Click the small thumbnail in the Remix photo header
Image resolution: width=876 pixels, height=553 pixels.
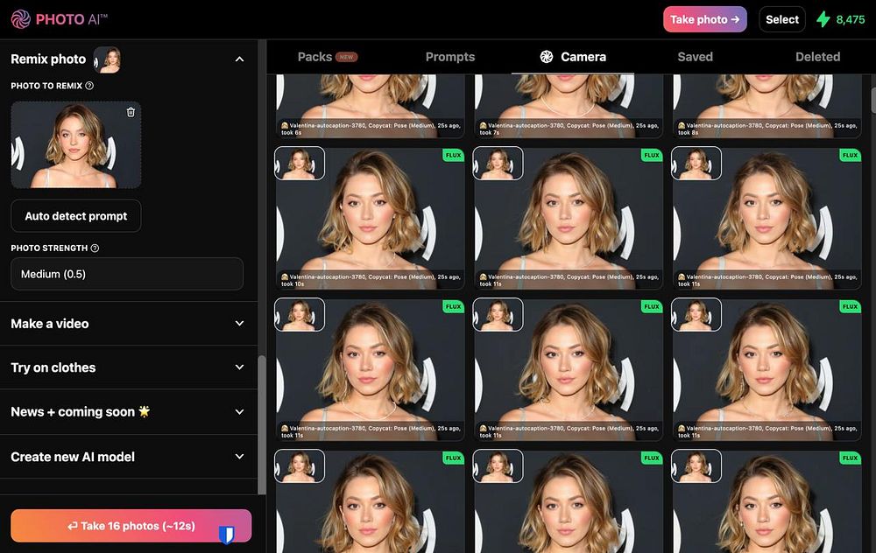[107, 59]
